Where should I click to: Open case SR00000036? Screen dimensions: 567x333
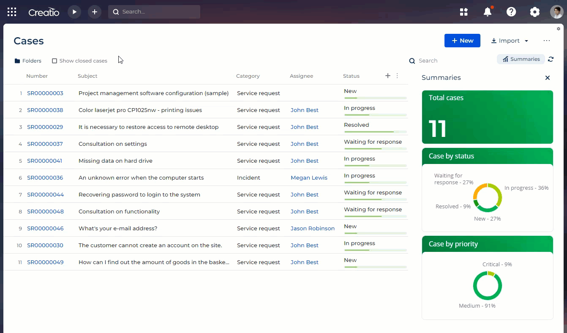point(45,177)
